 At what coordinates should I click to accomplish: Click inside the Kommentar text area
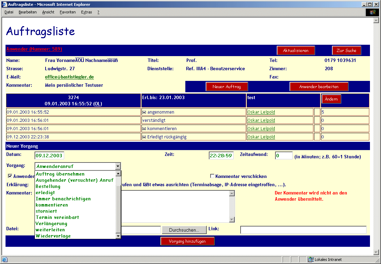point(175,206)
